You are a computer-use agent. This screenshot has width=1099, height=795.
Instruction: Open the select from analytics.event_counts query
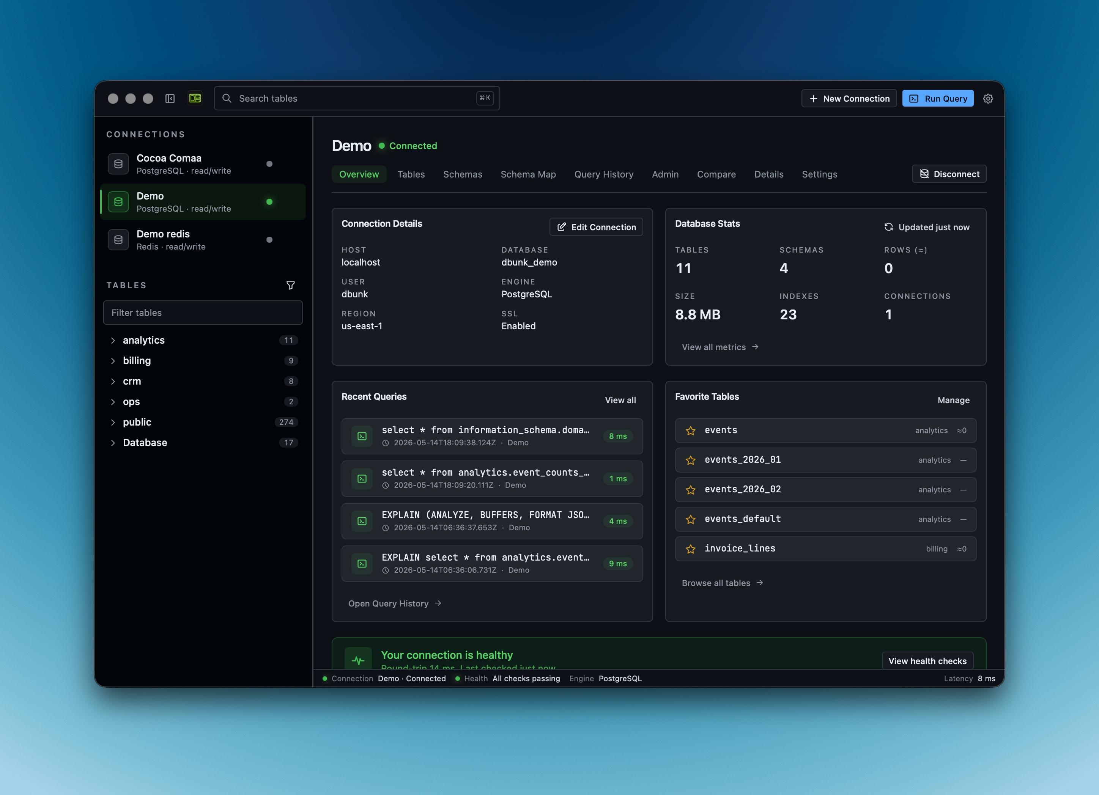tap(492, 479)
